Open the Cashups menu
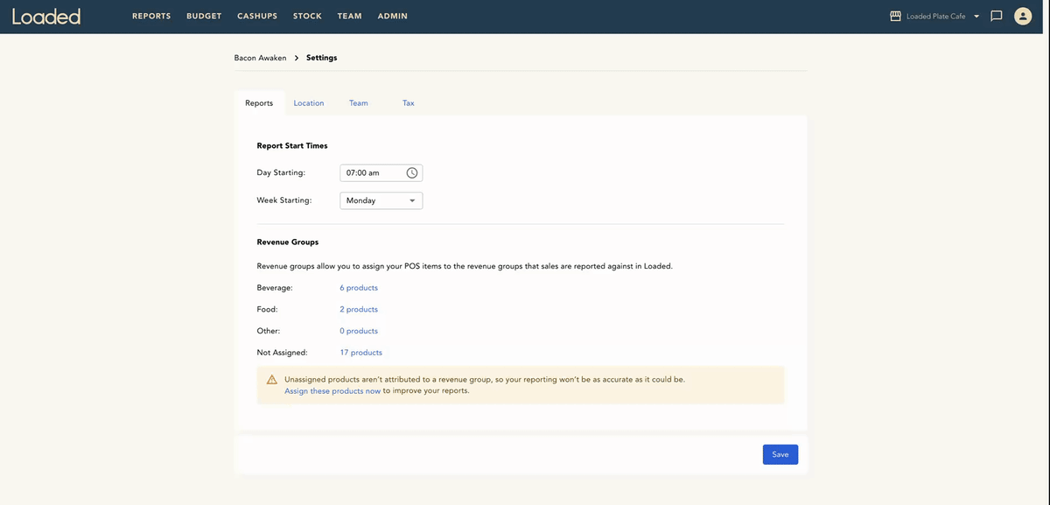Image resolution: width=1050 pixels, height=505 pixels. [257, 16]
